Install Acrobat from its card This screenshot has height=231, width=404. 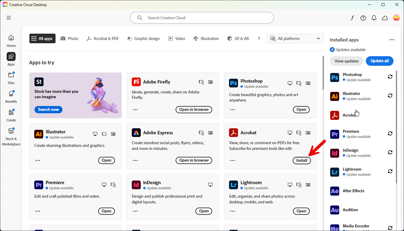point(302,160)
